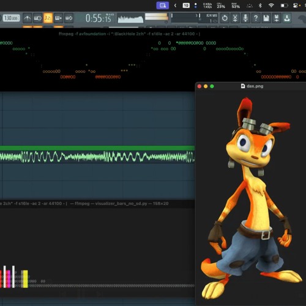Open the undo history icon

[x=225, y=18]
